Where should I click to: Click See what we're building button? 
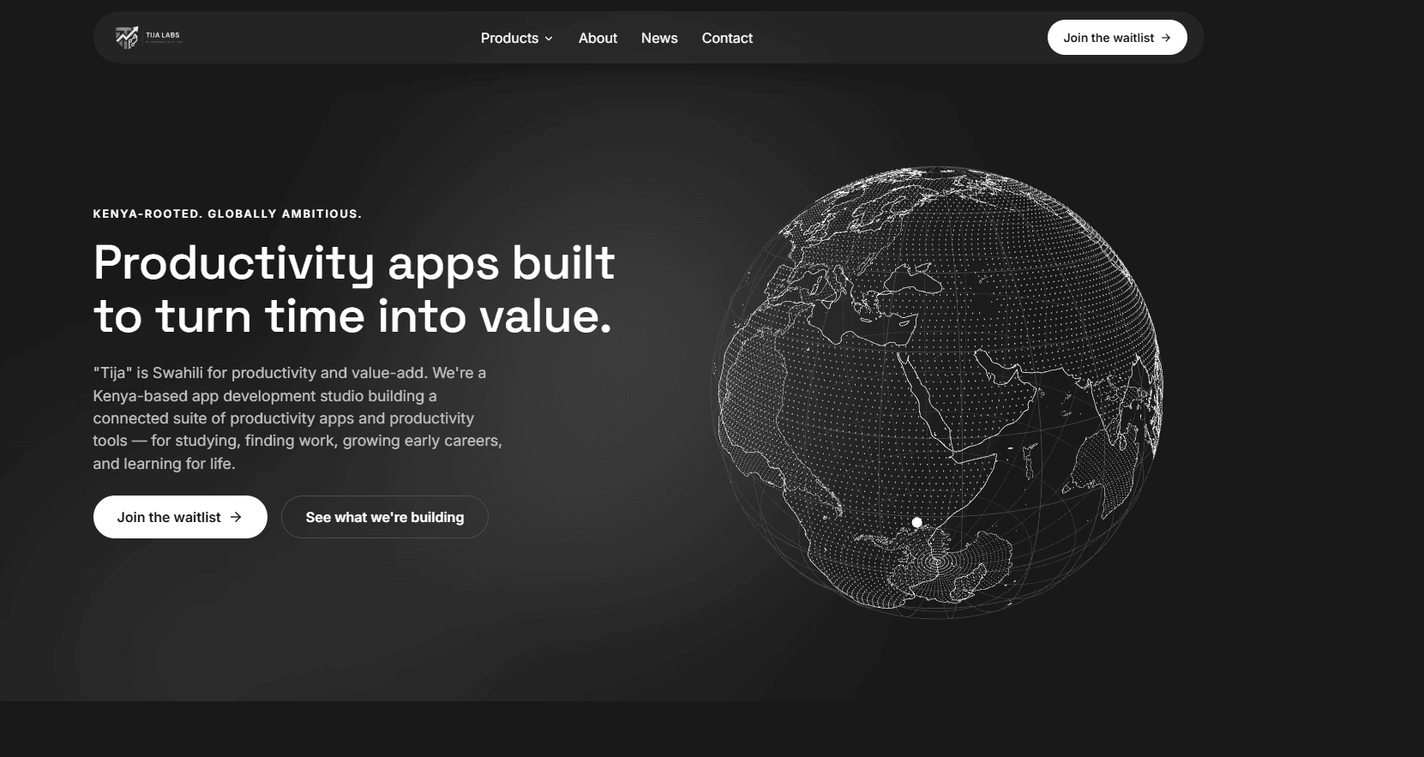click(x=385, y=517)
